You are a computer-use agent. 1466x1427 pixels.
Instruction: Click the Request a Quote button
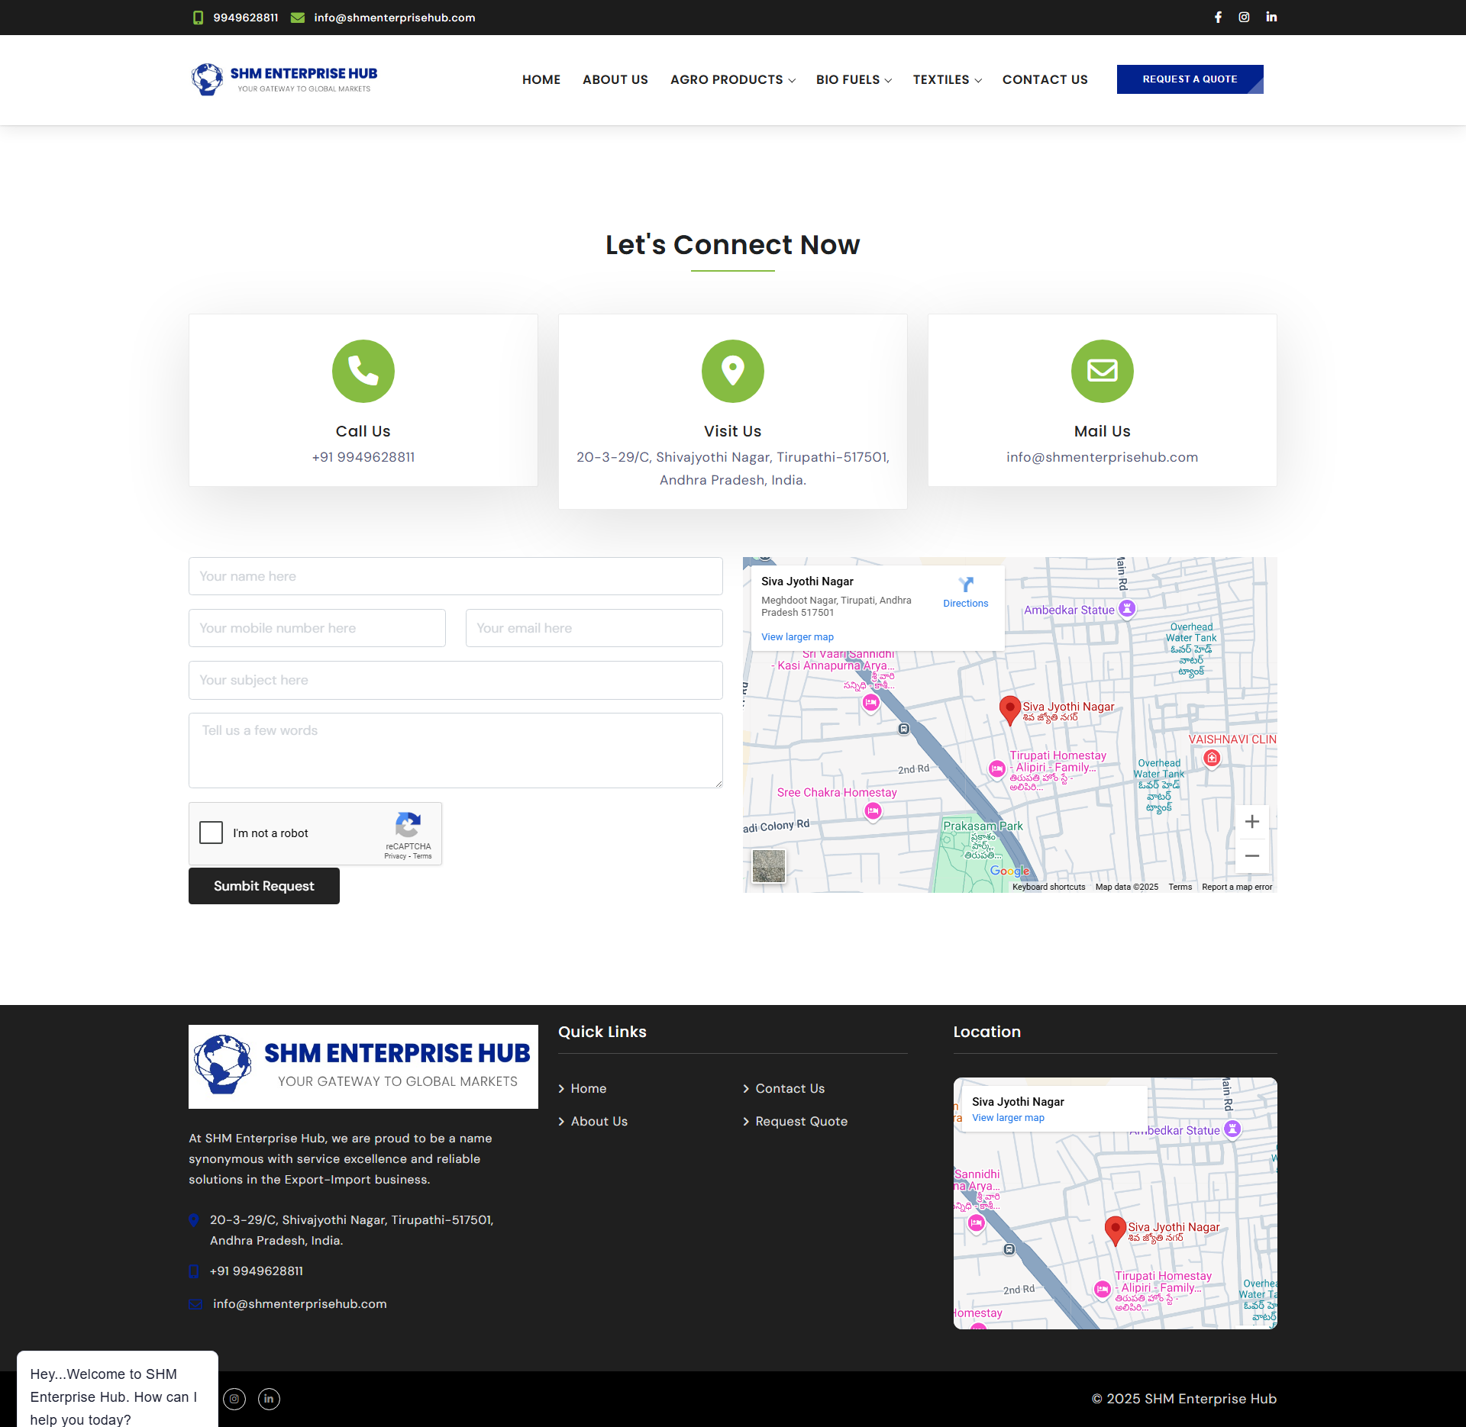click(x=1190, y=79)
